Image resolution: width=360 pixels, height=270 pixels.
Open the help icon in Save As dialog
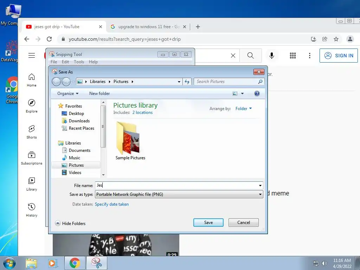point(257,94)
